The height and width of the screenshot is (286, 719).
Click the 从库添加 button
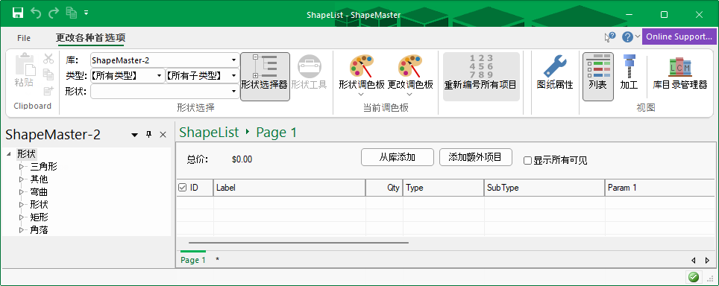click(x=397, y=157)
